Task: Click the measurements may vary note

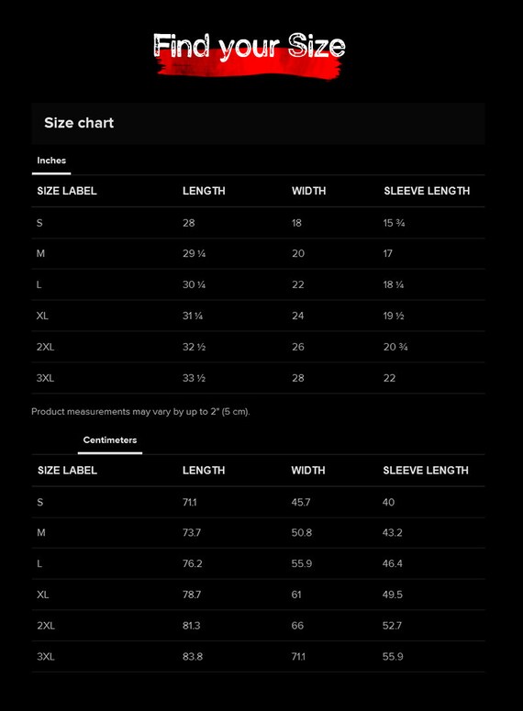Action: click(140, 412)
